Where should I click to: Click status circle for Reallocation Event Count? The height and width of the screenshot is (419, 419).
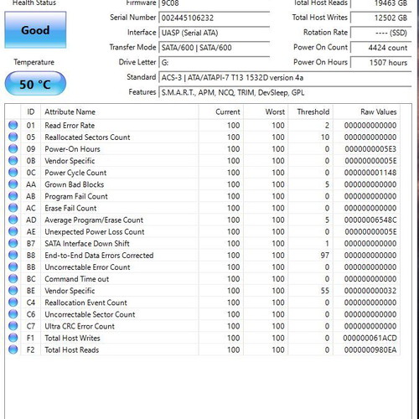pyautogui.click(x=13, y=303)
